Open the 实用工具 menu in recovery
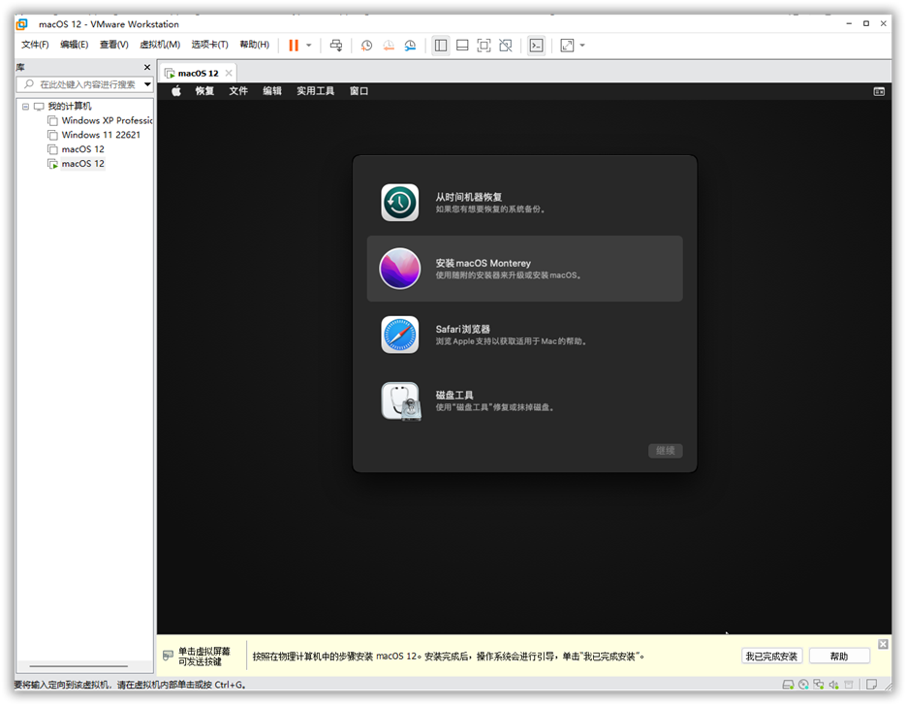 316,91
